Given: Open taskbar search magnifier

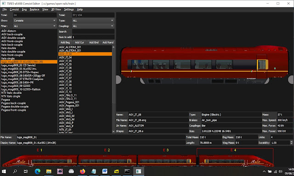Looking at the screenshot, I should 15,171.
